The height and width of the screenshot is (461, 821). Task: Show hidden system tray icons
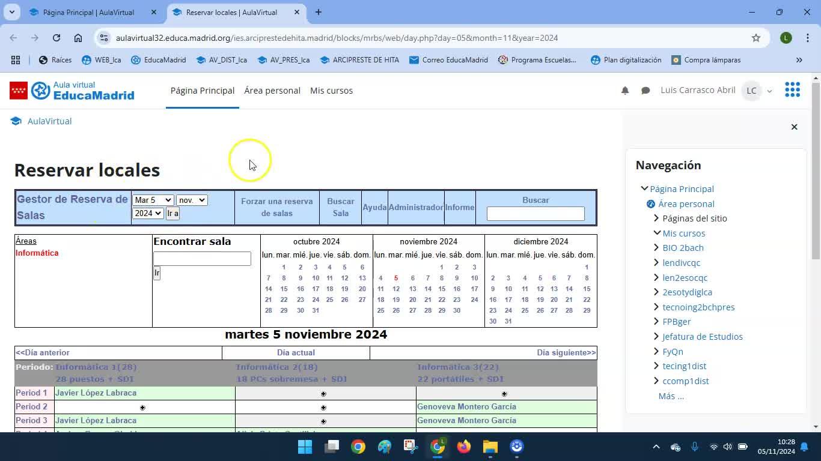[656, 447]
